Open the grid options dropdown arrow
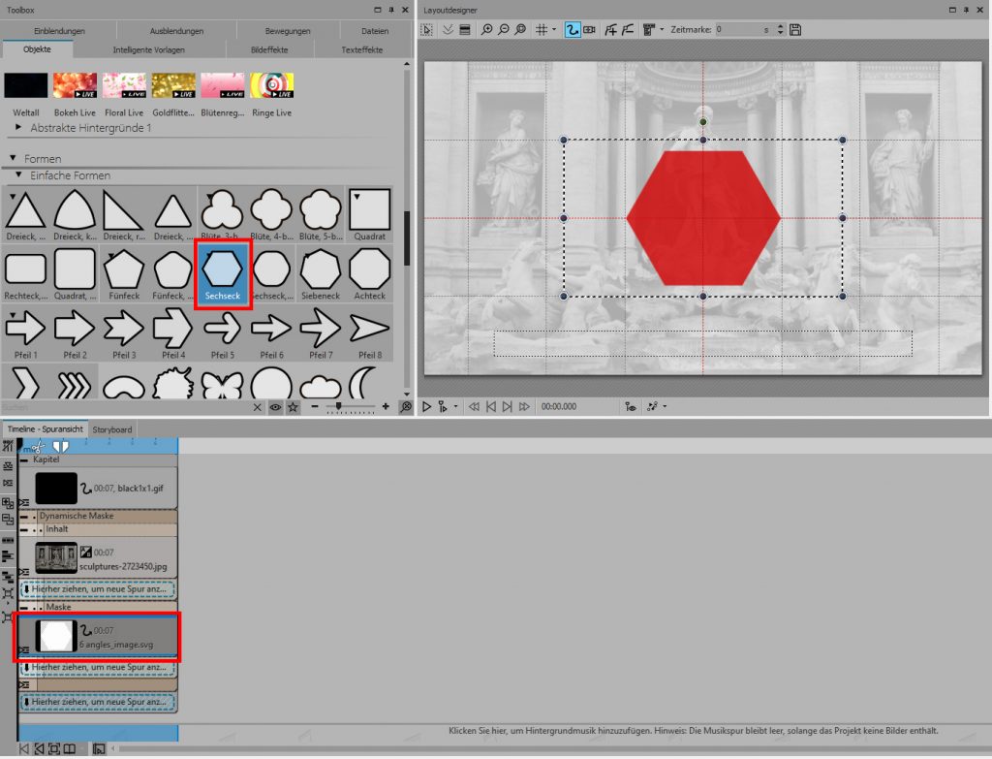Image resolution: width=992 pixels, height=759 pixels. (554, 30)
